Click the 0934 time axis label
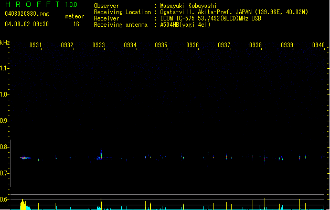 (130, 45)
